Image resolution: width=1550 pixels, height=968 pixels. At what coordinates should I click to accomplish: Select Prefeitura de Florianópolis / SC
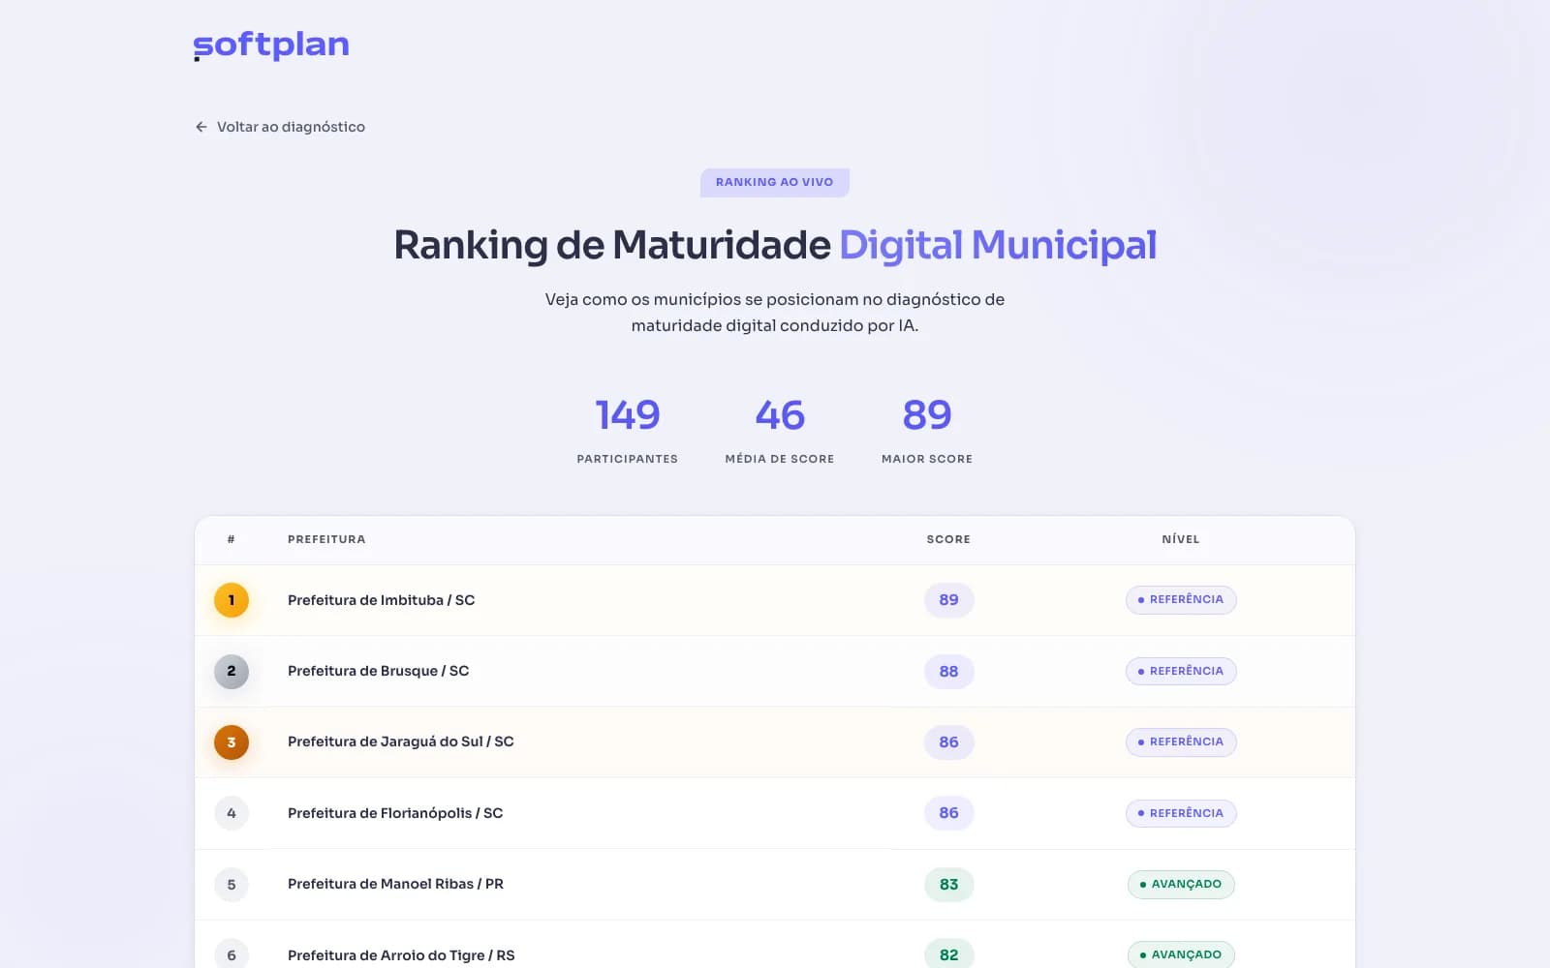click(x=395, y=813)
